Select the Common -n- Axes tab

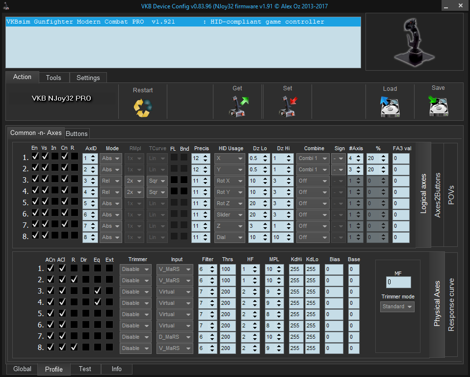coord(36,133)
